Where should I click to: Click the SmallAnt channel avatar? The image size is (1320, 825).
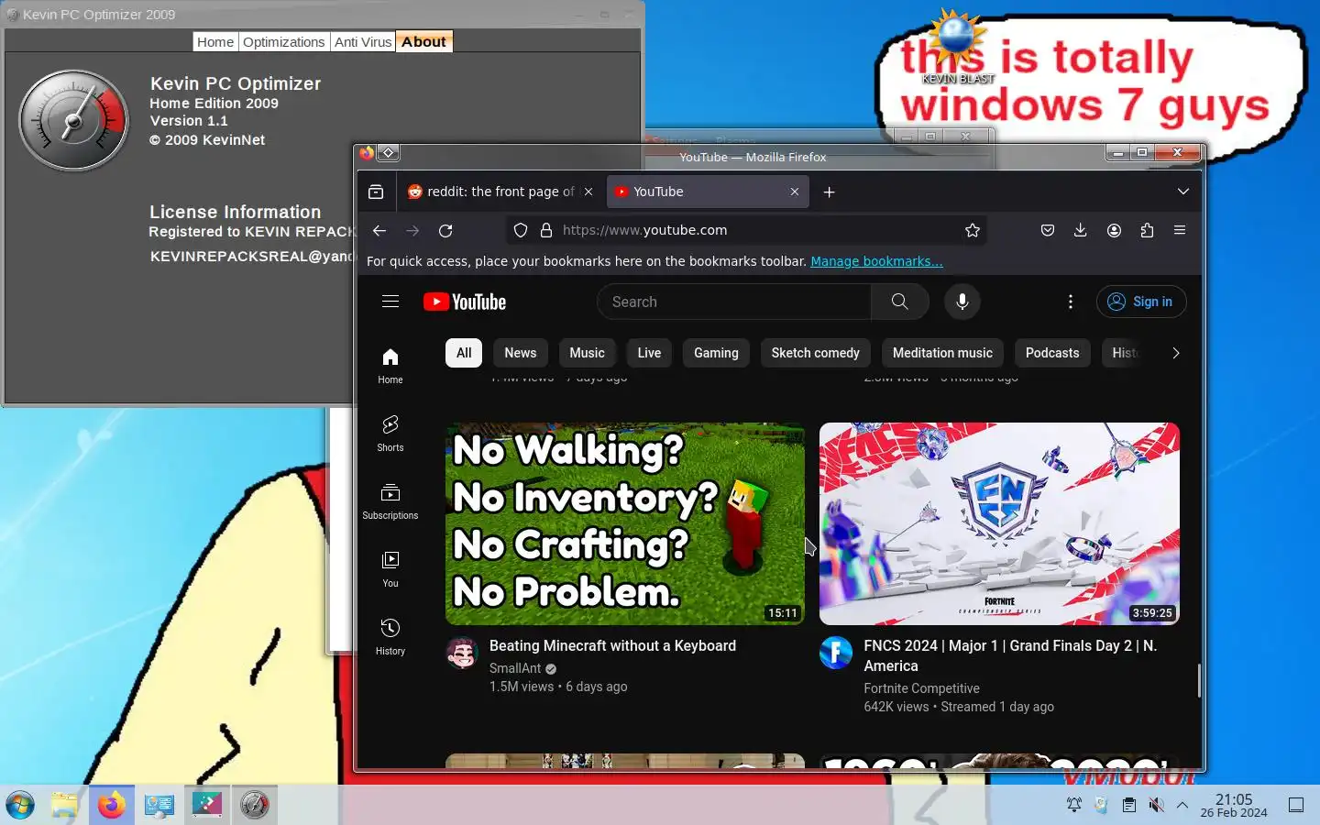pyautogui.click(x=462, y=654)
